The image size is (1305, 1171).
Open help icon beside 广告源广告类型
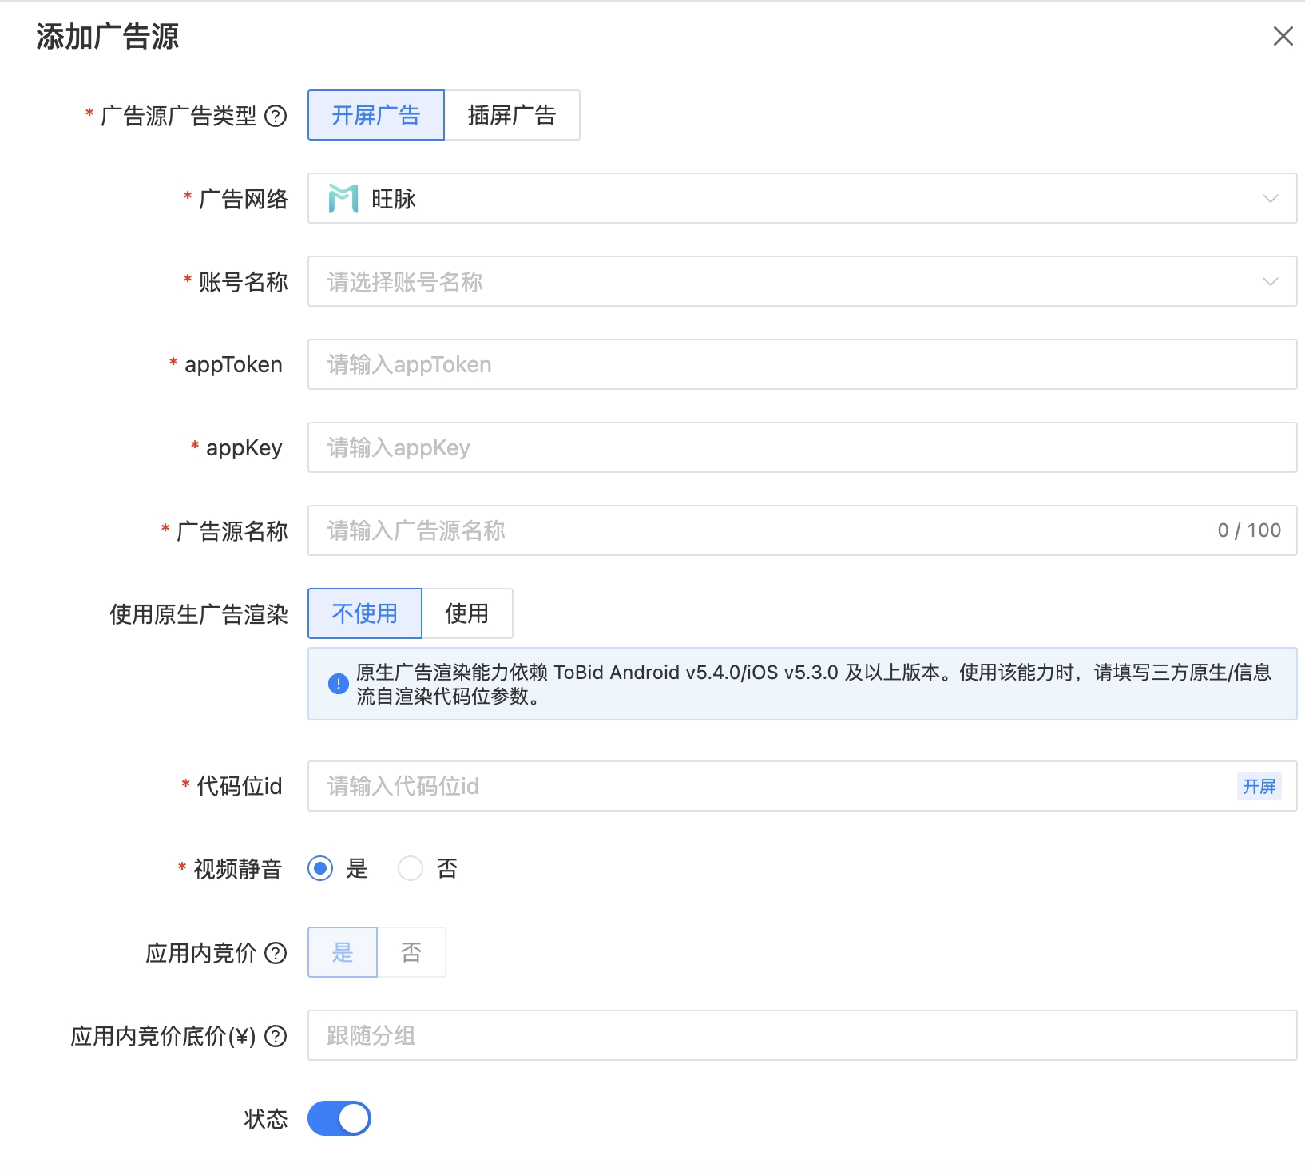[x=276, y=117]
